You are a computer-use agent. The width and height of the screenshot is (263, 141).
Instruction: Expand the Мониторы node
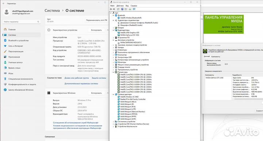pyautogui.click(x=113, y=62)
